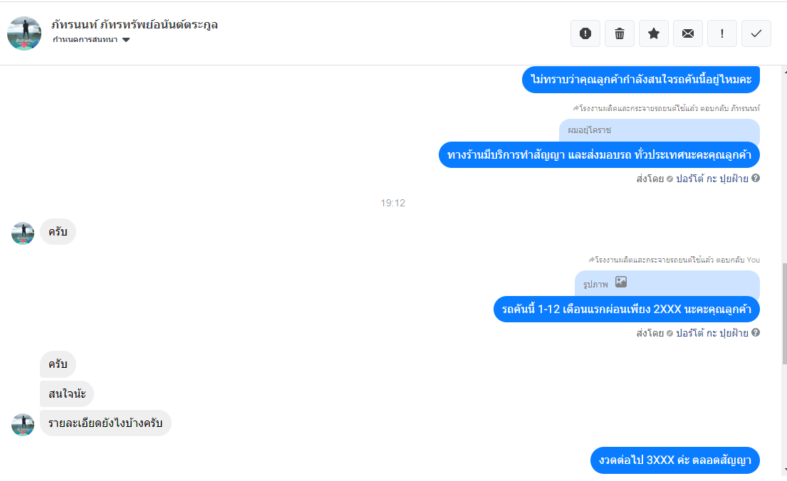Expand the กำหนดการสนทนา dropdown arrow
The image size is (787, 481).
point(126,40)
